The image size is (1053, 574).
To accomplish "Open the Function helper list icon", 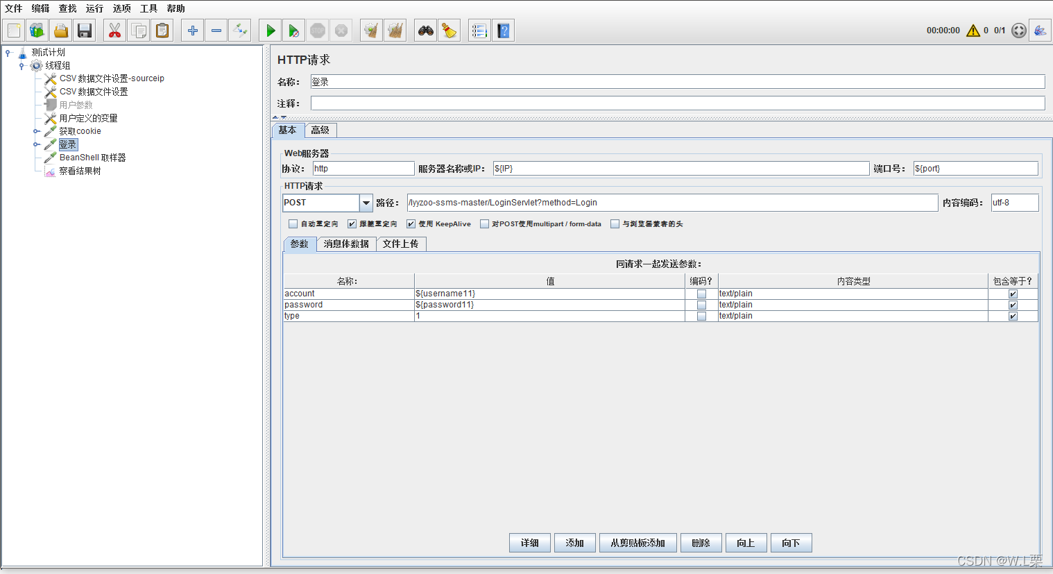I will tap(479, 31).
